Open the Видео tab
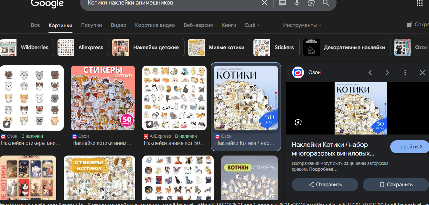The height and width of the screenshot is (205, 429). pyautogui.click(x=119, y=25)
